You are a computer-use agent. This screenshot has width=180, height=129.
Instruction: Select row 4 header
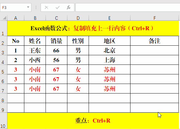coord(3,60)
